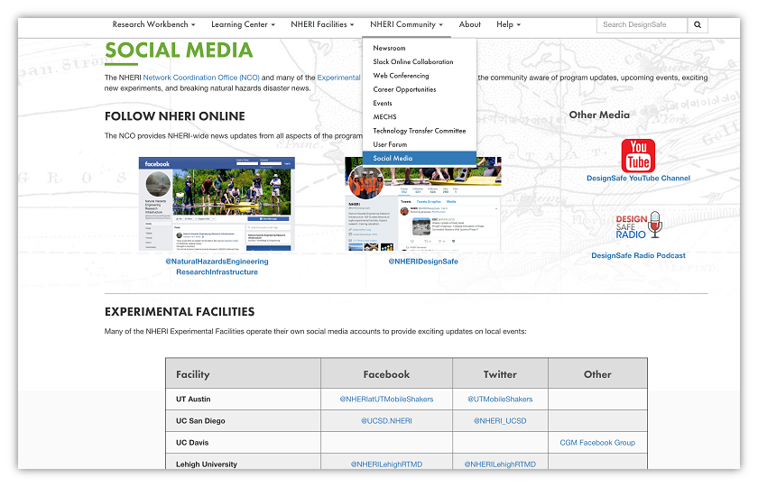Click the SOCIAL MEDIA page title
The width and height of the screenshot is (758, 487).
[179, 51]
